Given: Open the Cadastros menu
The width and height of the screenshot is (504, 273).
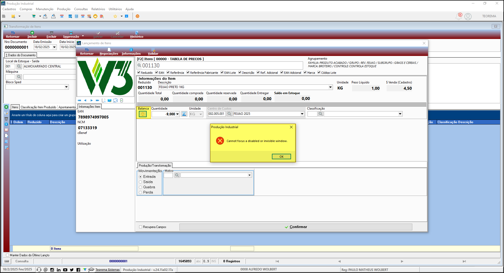Looking at the screenshot, I should coord(9,9).
